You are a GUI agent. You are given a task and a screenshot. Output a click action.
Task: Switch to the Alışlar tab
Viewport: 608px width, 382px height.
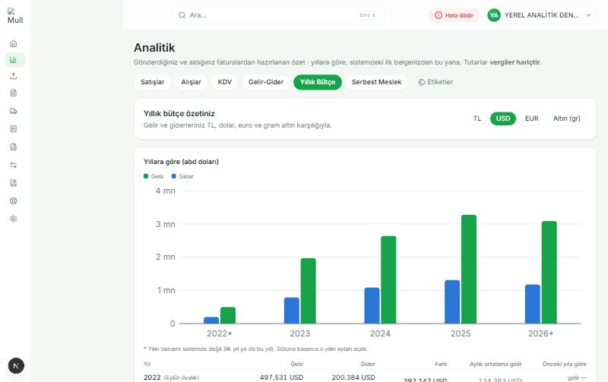[x=192, y=82]
